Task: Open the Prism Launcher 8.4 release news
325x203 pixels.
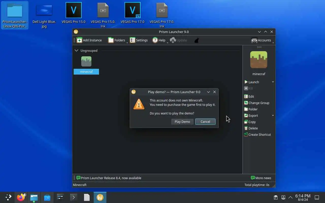Action: (109, 178)
